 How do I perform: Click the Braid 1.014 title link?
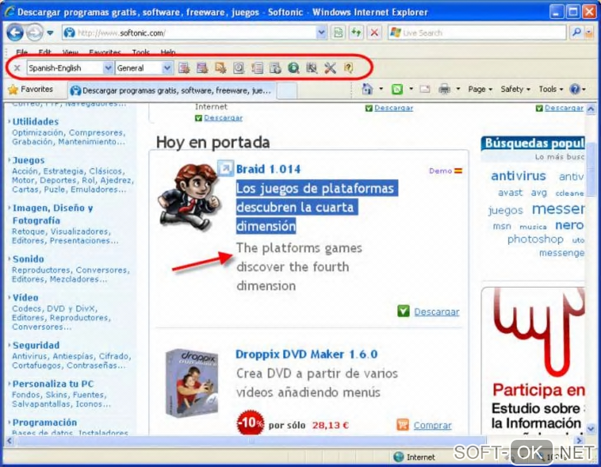tap(268, 170)
